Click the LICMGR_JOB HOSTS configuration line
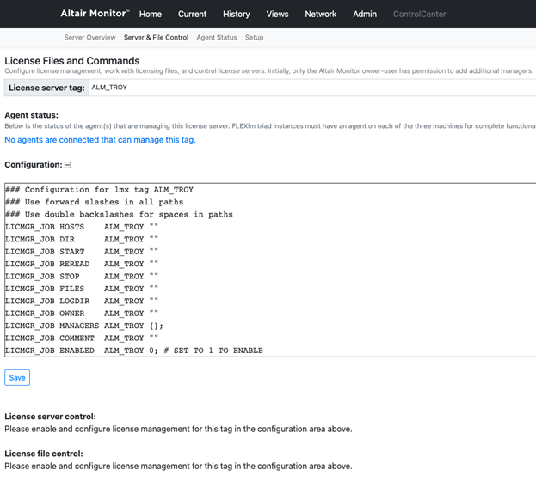 point(82,227)
